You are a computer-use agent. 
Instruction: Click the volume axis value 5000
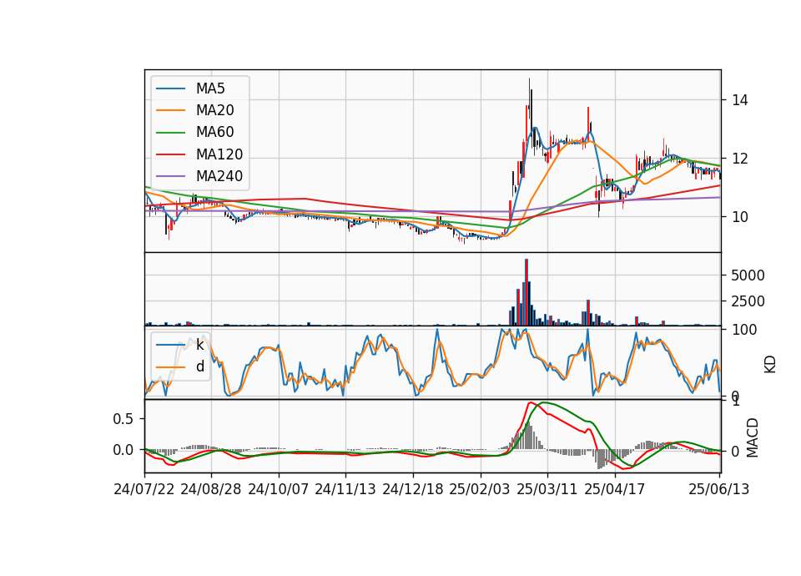coord(748,275)
